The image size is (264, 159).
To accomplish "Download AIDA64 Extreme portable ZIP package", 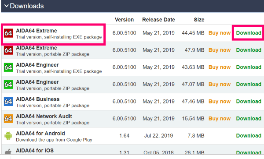I will pyautogui.click(x=249, y=50).
